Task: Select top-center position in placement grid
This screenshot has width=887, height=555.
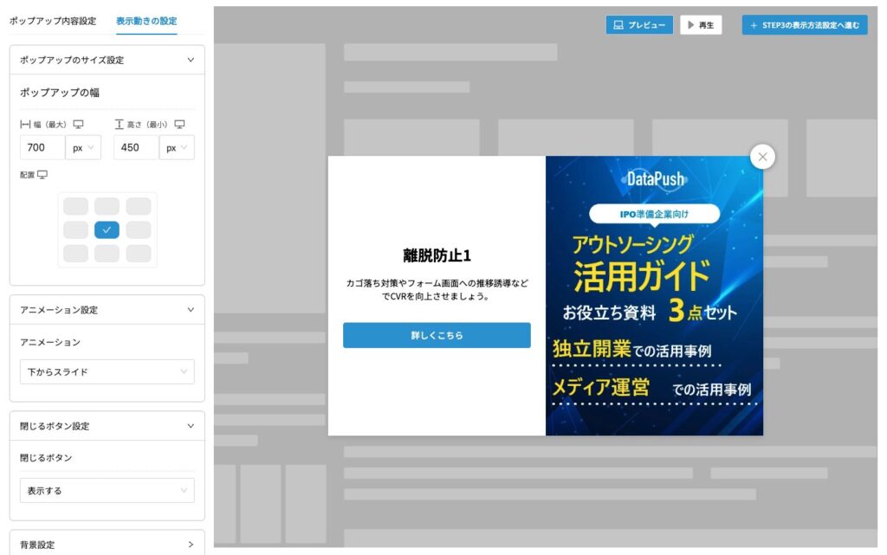Action: 107,206
